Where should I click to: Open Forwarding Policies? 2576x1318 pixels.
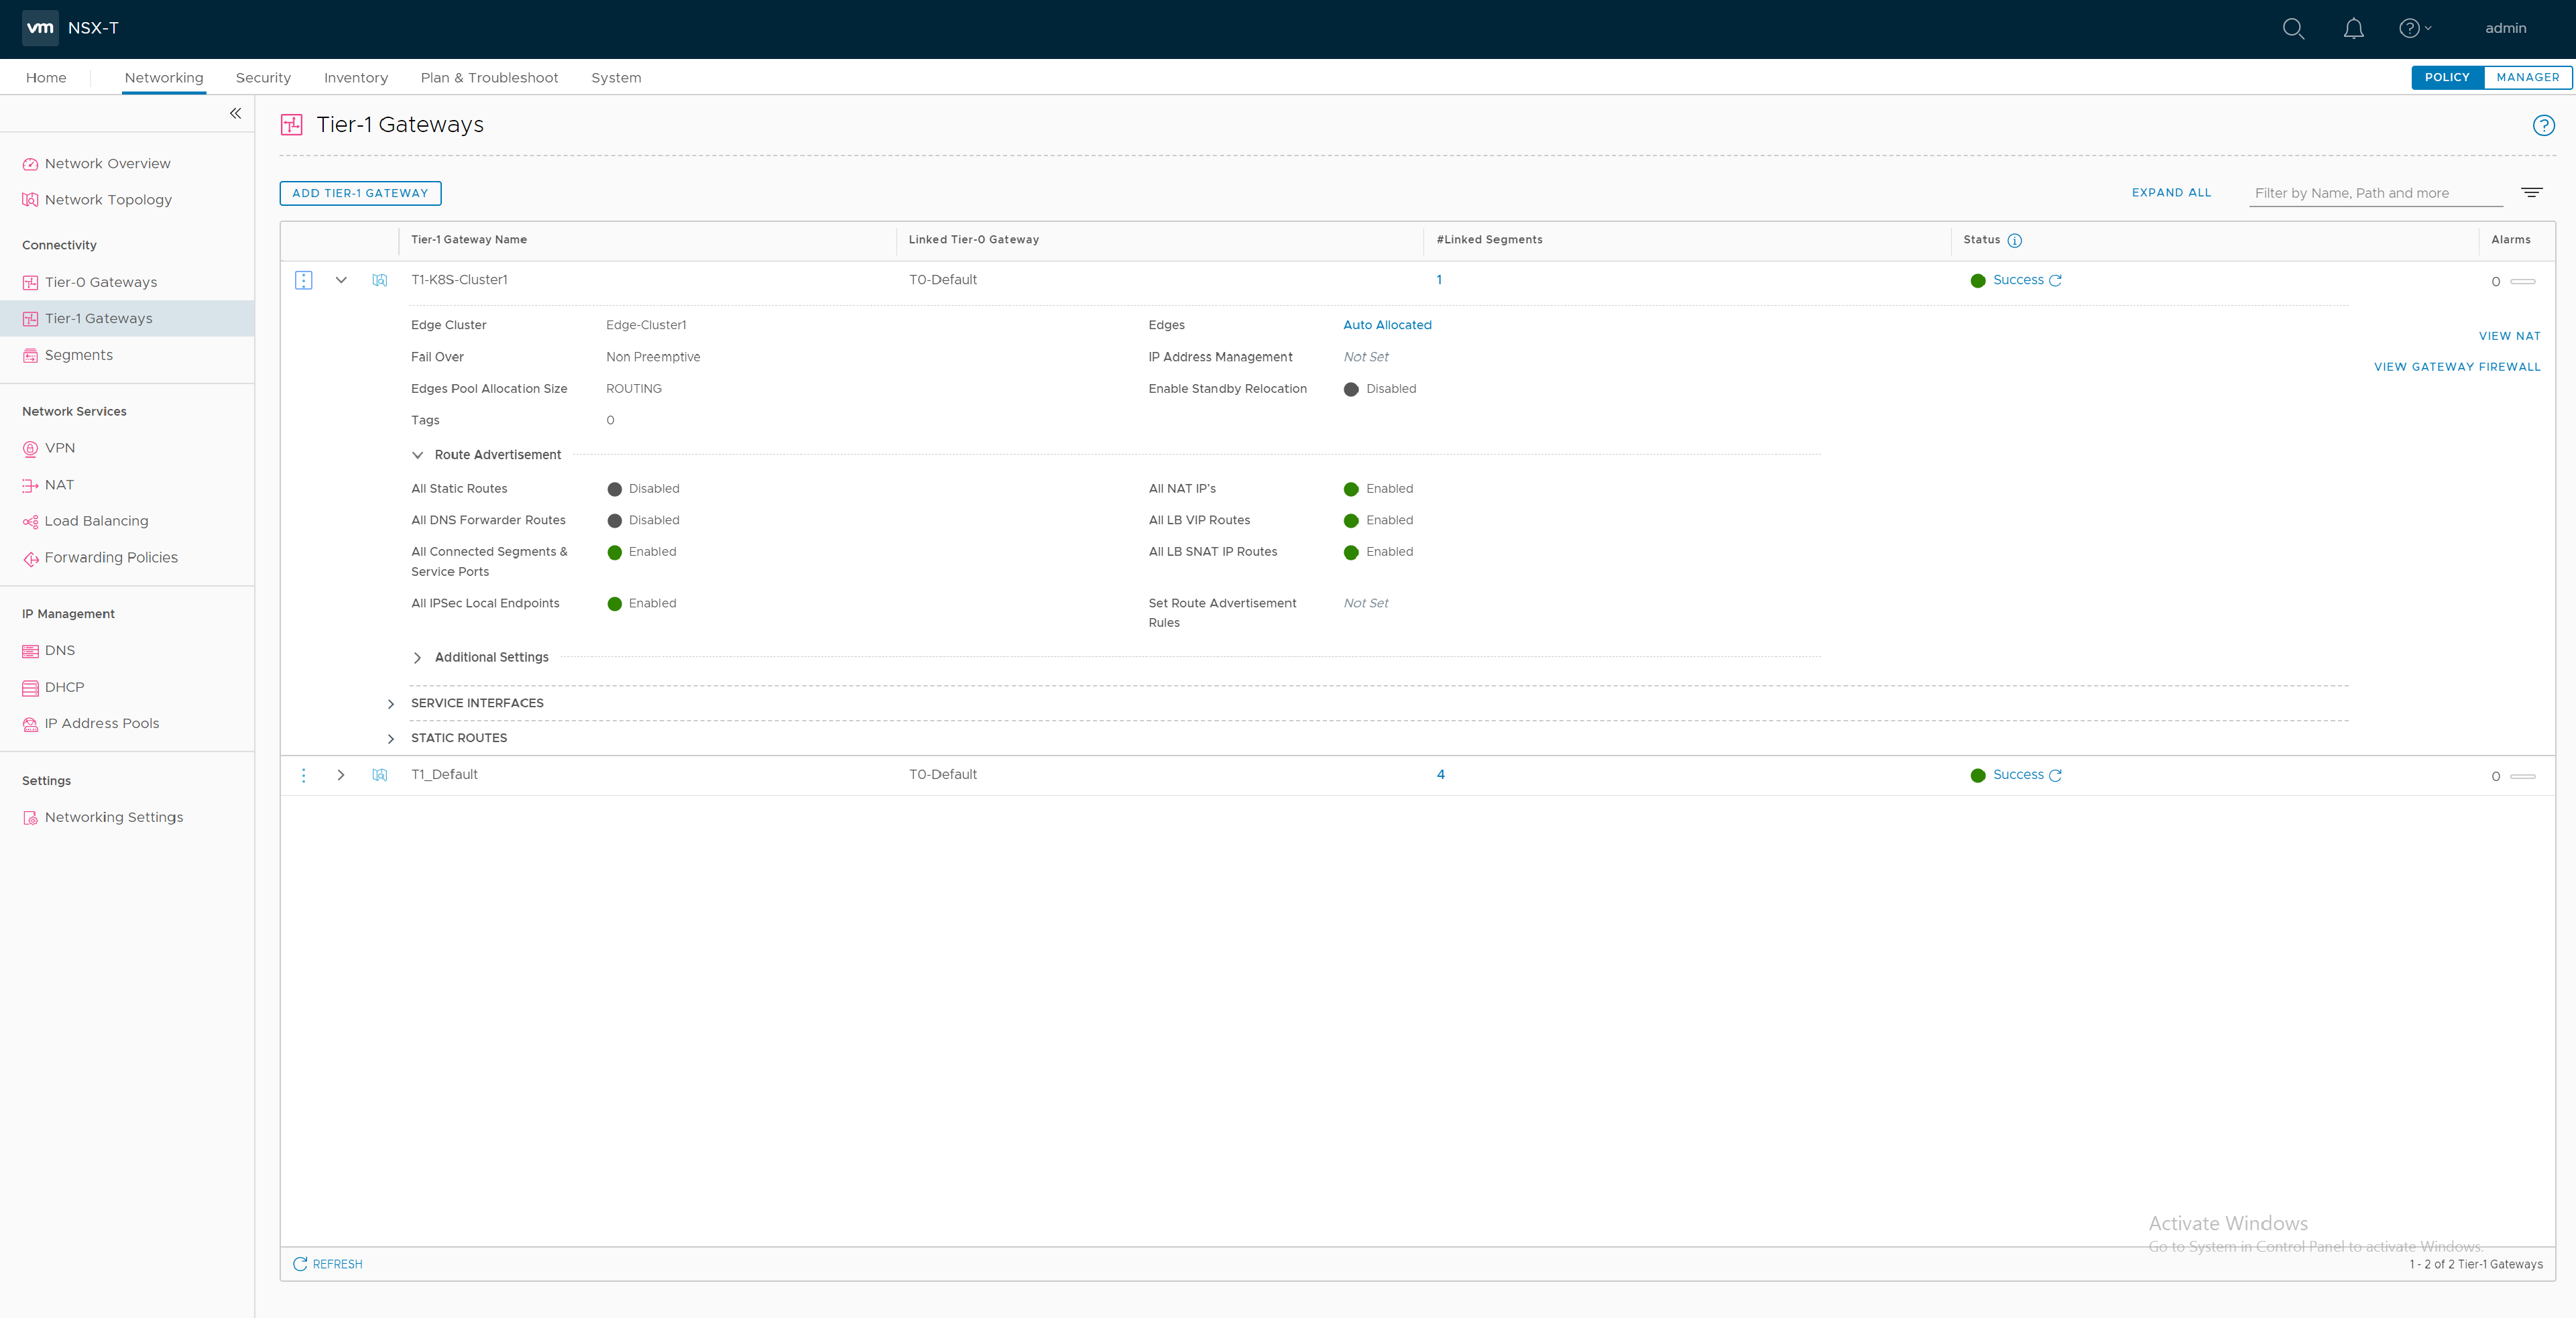point(111,558)
